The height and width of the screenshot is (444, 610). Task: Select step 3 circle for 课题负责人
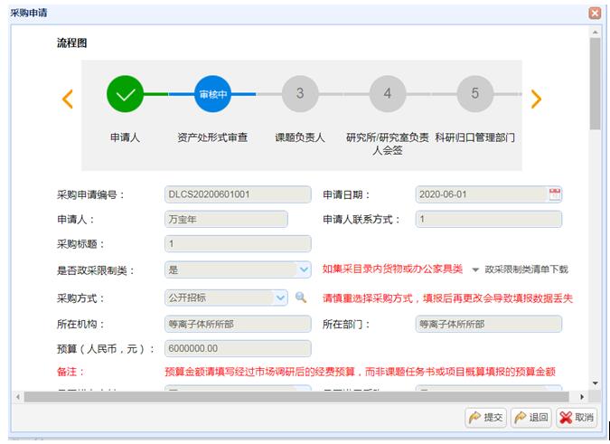tap(300, 94)
